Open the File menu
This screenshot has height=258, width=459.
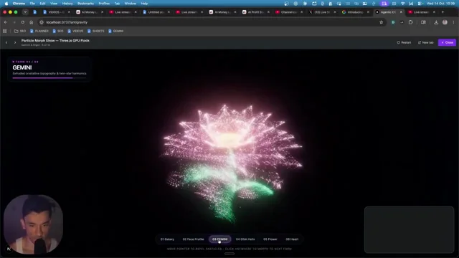point(32,4)
